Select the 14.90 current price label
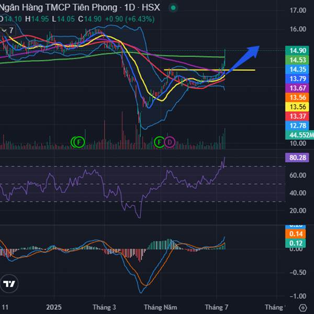Screen dimensions: 314x314 click(x=297, y=50)
